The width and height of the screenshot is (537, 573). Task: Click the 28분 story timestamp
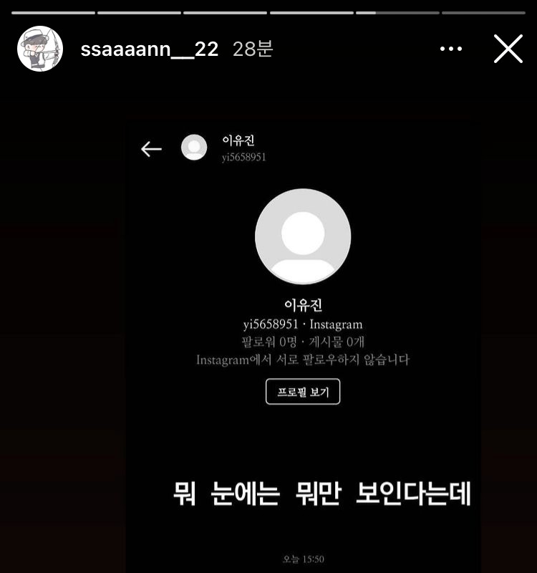click(x=253, y=49)
